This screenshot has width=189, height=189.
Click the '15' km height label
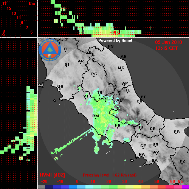(x=9, y=8)
